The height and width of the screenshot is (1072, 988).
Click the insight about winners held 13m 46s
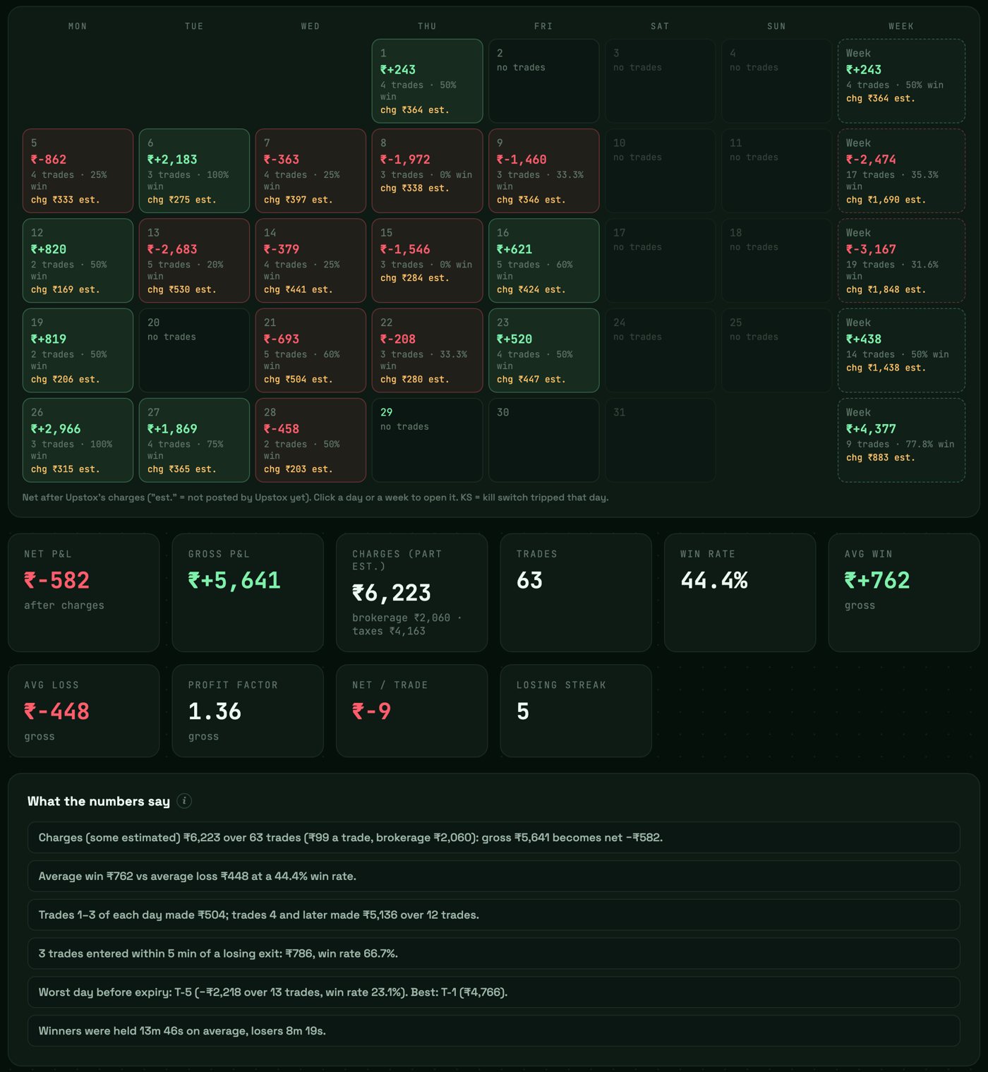click(494, 1031)
